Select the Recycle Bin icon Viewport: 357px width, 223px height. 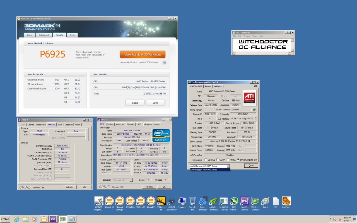click(192, 202)
